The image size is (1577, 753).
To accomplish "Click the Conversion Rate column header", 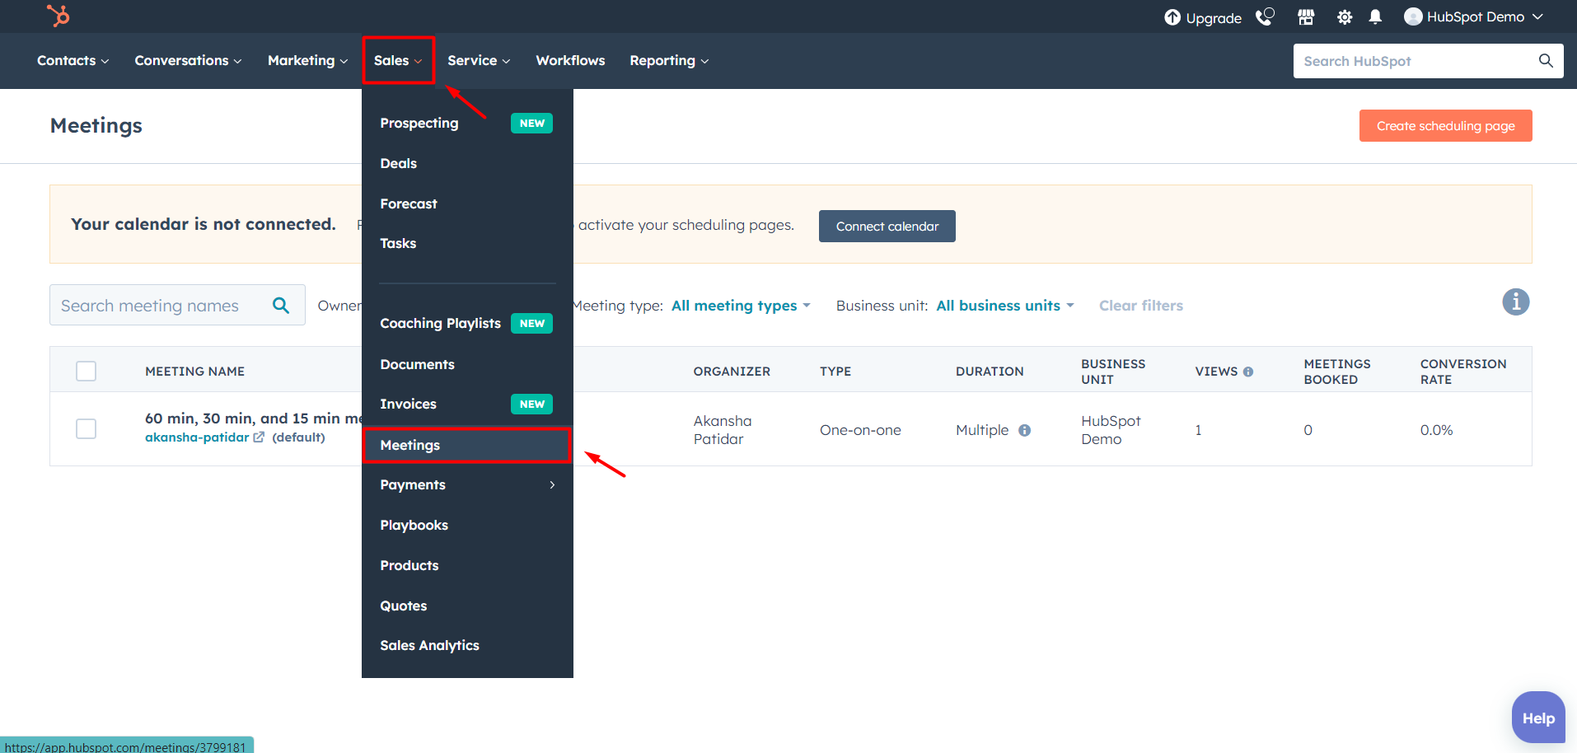I will click(x=1463, y=372).
